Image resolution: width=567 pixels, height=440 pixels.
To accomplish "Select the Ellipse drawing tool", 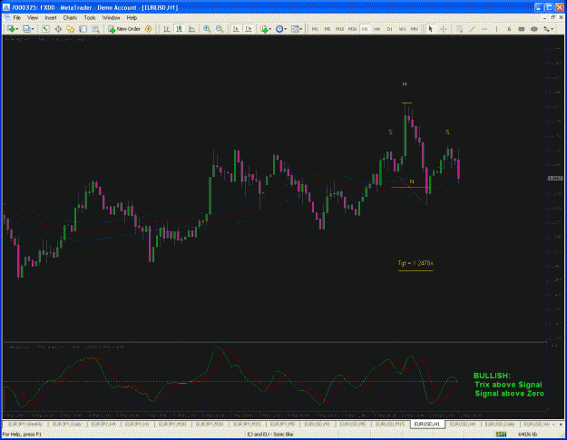I will (533, 29).
